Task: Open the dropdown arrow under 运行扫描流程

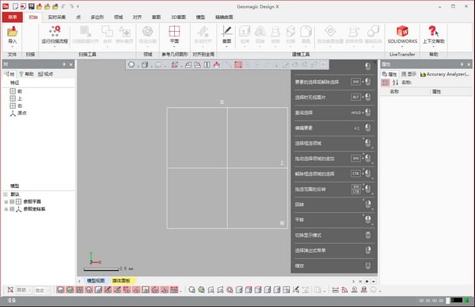Action: click(x=55, y=47)
